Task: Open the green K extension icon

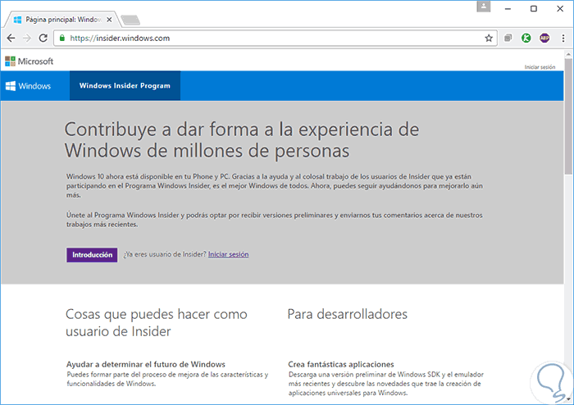Action: pyautogui.click(x=526, y=38)
